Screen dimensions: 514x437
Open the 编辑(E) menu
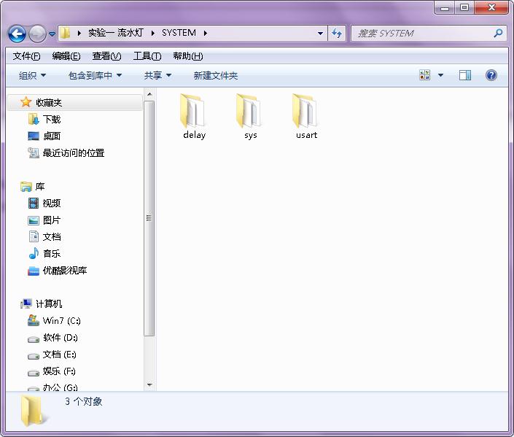pos(66,56)
